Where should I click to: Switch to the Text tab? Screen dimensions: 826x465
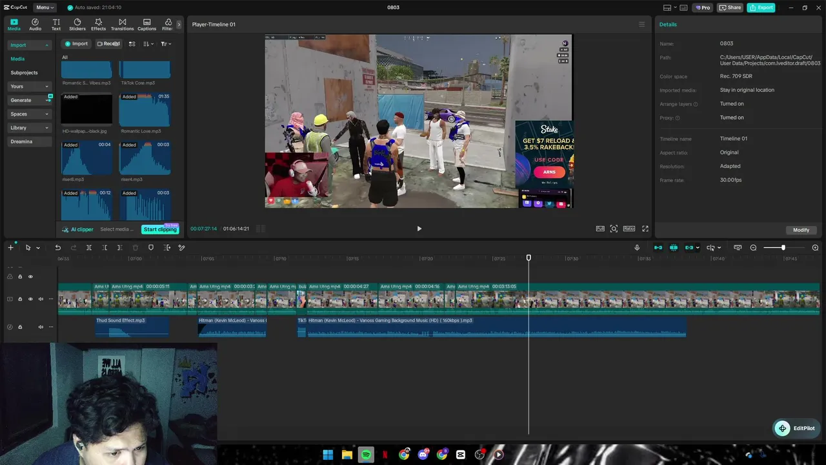tap(56, 25)
